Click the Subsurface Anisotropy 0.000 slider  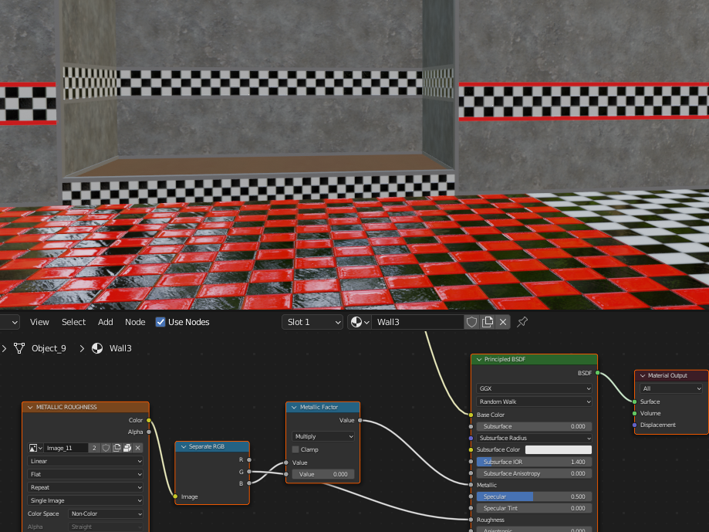coord(534,473)
